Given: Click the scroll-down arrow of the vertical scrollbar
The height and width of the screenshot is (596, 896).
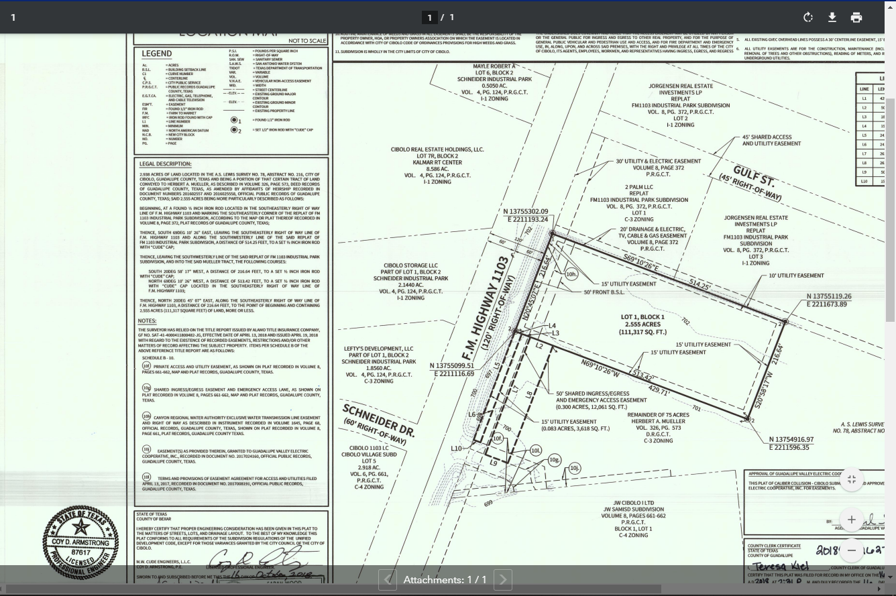Looking at the screenshot, I should (x=891, y=577).
